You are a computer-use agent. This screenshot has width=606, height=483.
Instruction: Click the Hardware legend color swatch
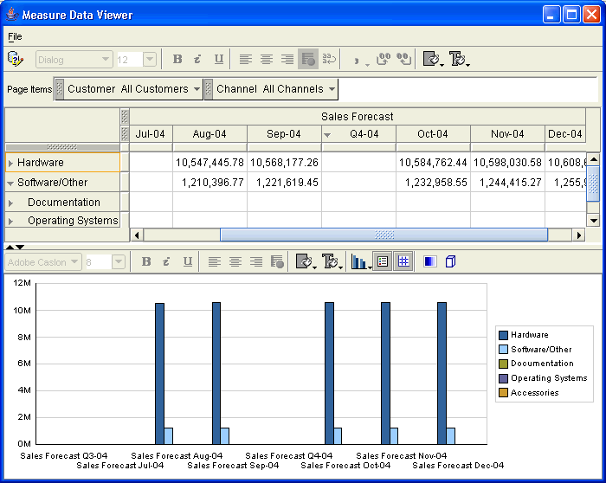coord(503,335)
